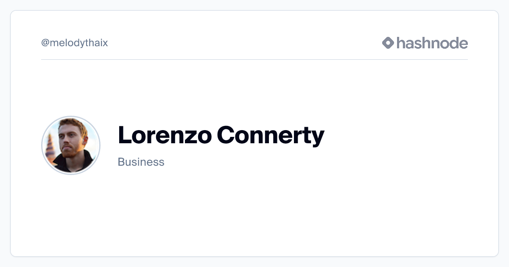Image resolution: width=509 pixels, height=267 pixels.
Task: Click the empty card area below Business
Action: pyautogui.click(x=255, y=212)
